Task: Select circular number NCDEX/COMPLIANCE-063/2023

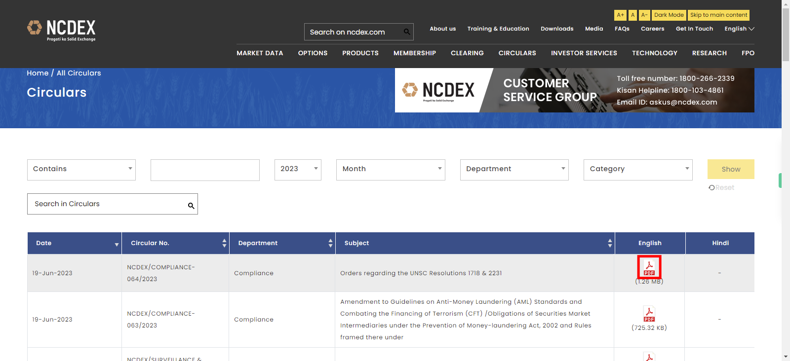Action: tap(161, 320)
